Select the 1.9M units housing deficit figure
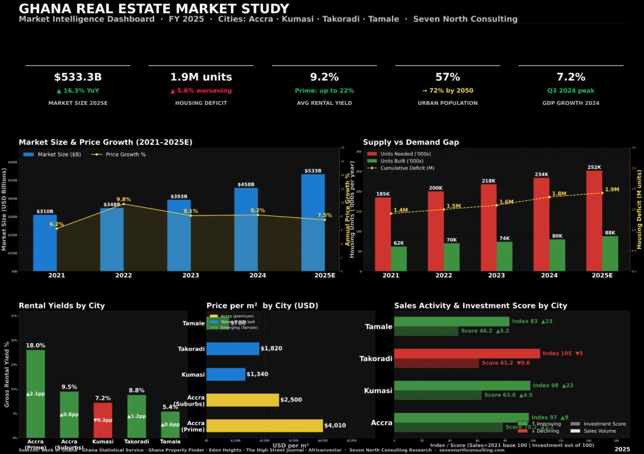The height and width of the screenshot is (454, 644). pyautogui.click(x=201, y=77)
